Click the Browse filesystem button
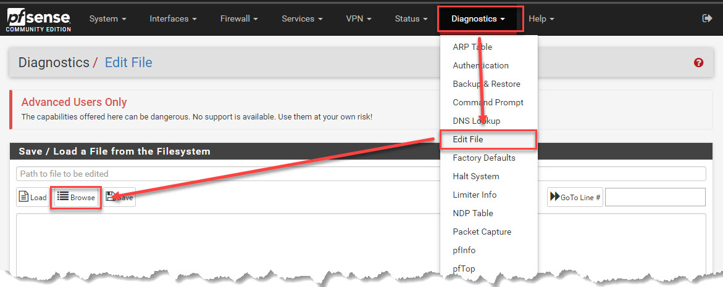 (x=76, y=197)
